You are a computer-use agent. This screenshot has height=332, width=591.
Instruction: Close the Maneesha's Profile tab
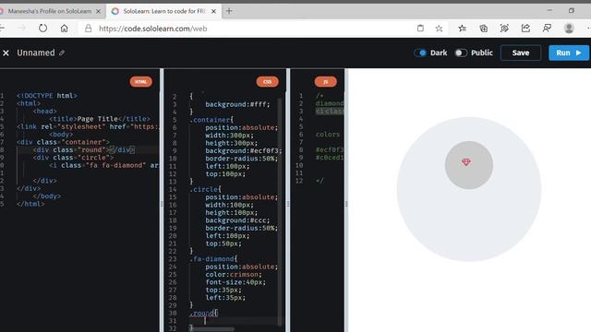coord(99,11)
